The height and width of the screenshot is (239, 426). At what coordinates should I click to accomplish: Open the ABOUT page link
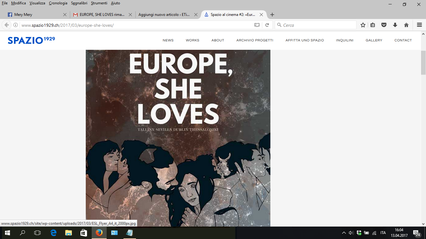218,40
